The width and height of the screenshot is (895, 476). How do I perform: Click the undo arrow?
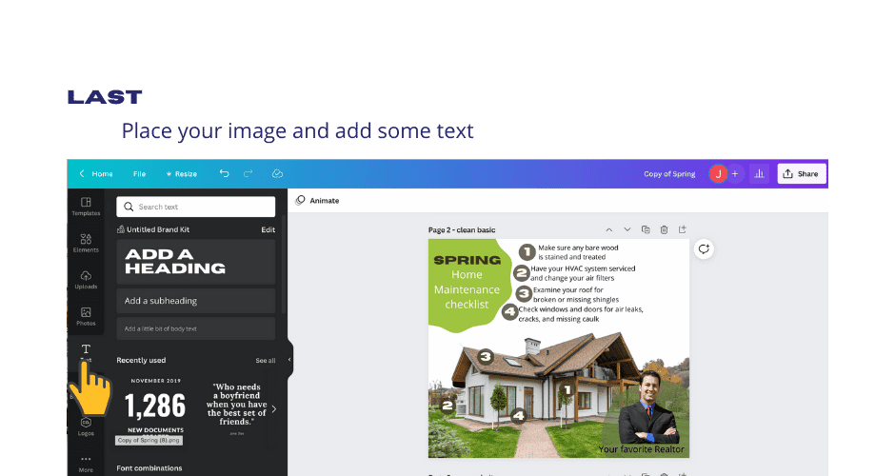point(225,173)
